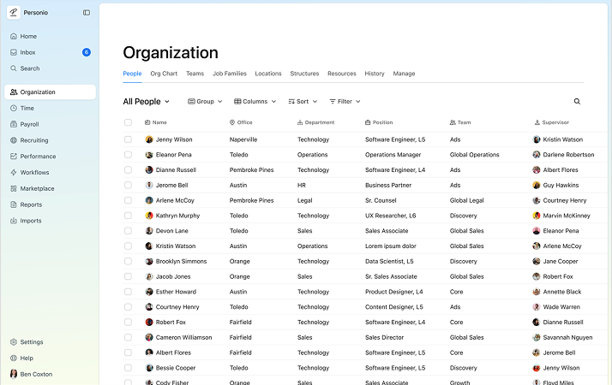This screenshot has height=385, width=612.
Task: Open the Group dropdown
Action: (205, 102)
